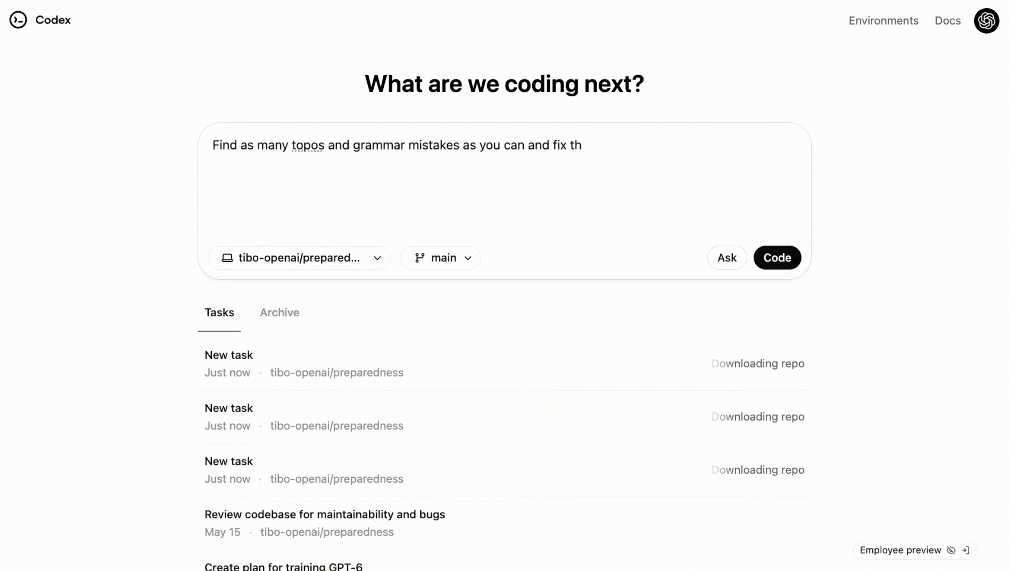Open the Docs link
1010x571 pixels.
[947, 21]
